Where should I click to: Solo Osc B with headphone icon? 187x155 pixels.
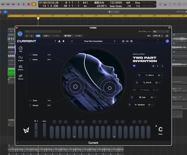pyautogui.click(x=156, y=83)
